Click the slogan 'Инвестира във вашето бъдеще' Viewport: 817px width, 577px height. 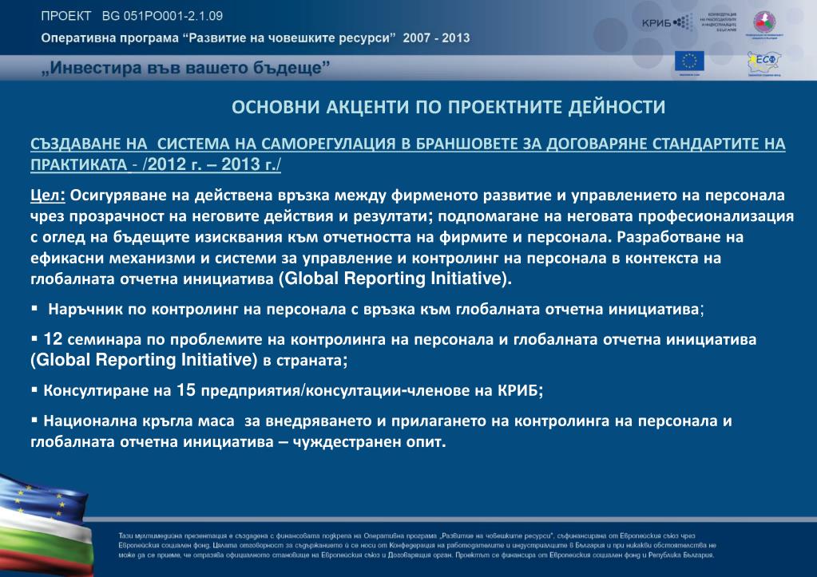(x=185, y=68)
